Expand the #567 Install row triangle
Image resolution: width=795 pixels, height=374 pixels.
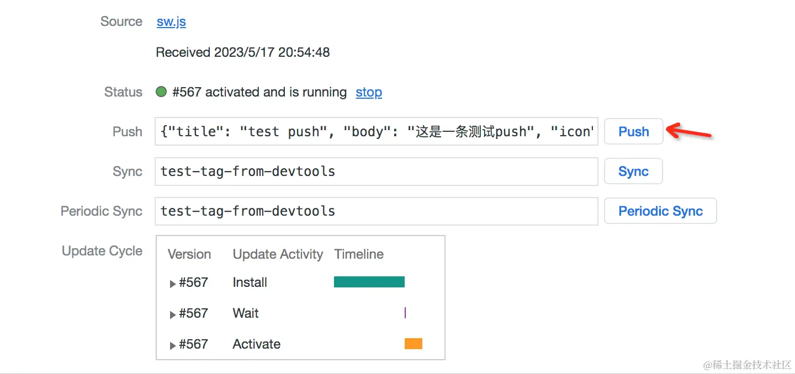click(173, 284)
